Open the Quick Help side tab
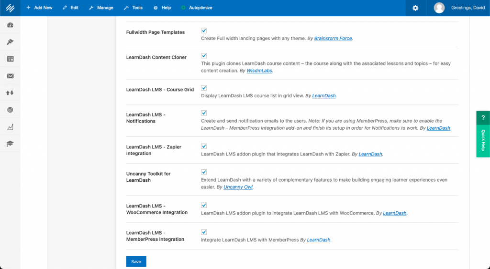 click(483, 134)
